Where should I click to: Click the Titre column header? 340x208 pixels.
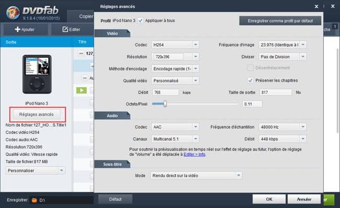click(83, 42)
